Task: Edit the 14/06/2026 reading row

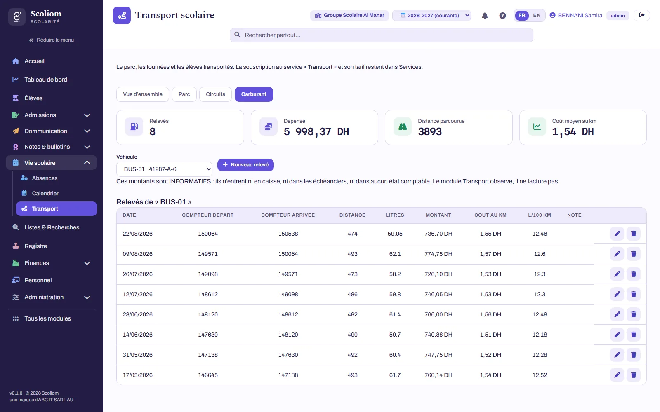Action: 617,335
